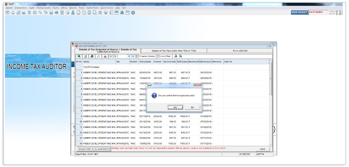Click the push pin toolbar icon
The image size is (349, 167).
40,13
